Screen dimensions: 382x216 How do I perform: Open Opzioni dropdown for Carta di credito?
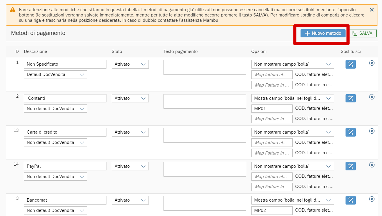click(x=292, y=132)
